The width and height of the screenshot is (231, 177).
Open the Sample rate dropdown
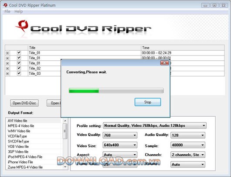pos(188,145)
